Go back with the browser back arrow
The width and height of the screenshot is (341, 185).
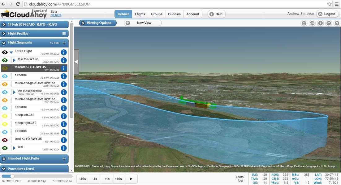3,4
